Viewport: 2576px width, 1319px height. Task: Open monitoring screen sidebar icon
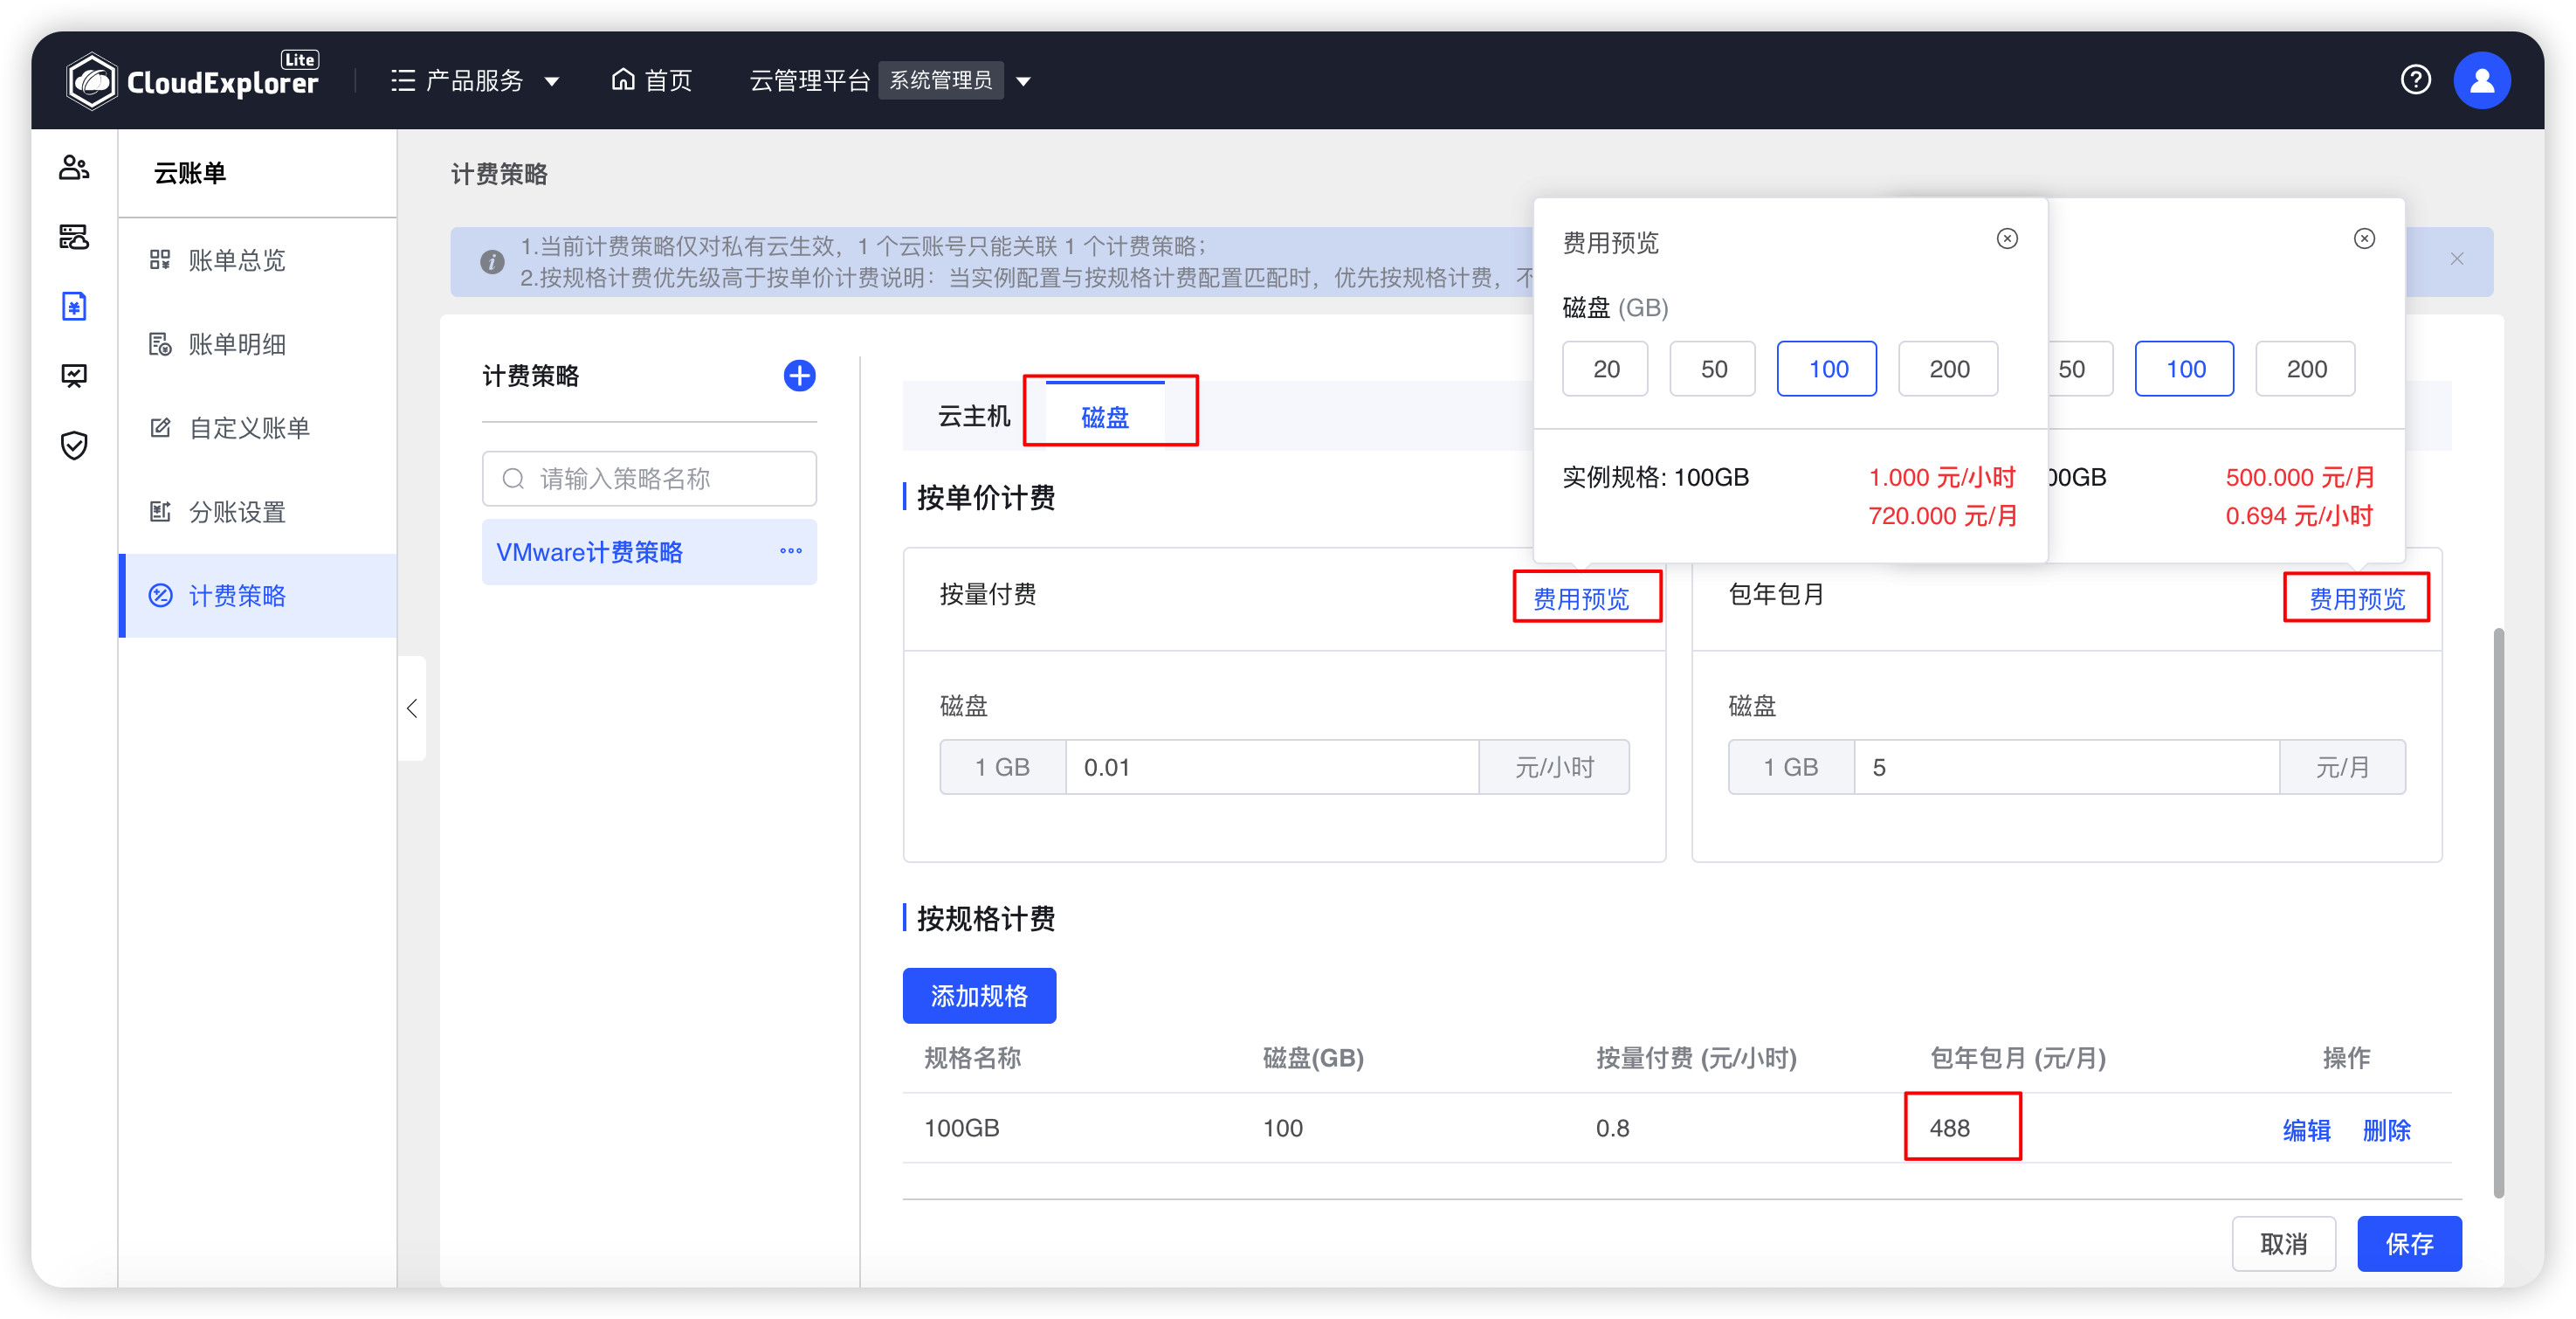tap(74, 376)
